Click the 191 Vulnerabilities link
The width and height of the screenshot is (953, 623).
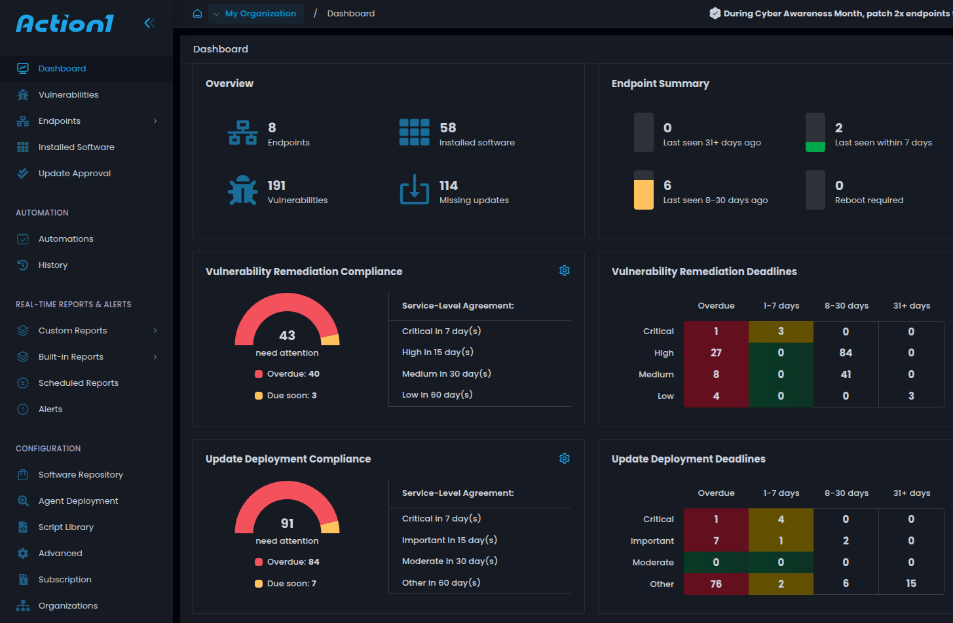coord(297,192)
